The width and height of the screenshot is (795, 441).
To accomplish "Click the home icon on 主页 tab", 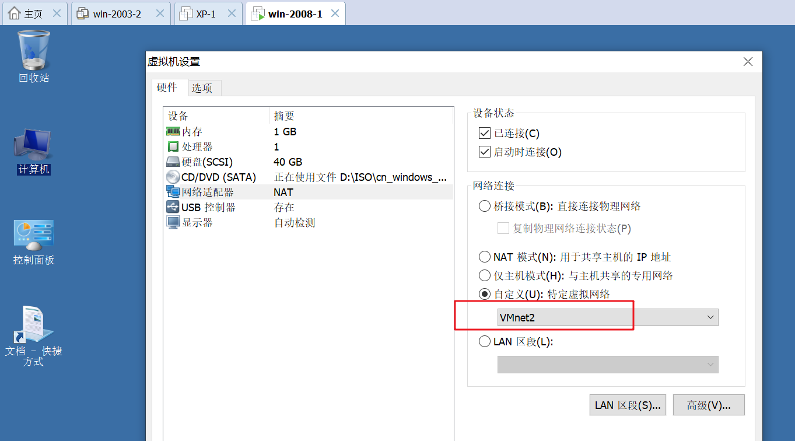I will pyautogui.click(x=15, y=13).
